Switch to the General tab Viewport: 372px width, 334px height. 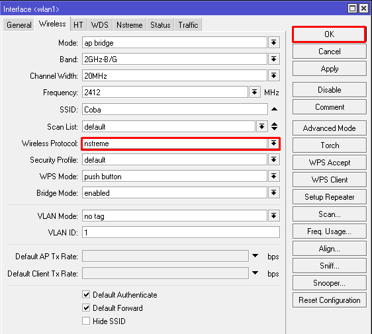[x=19, y=25]
